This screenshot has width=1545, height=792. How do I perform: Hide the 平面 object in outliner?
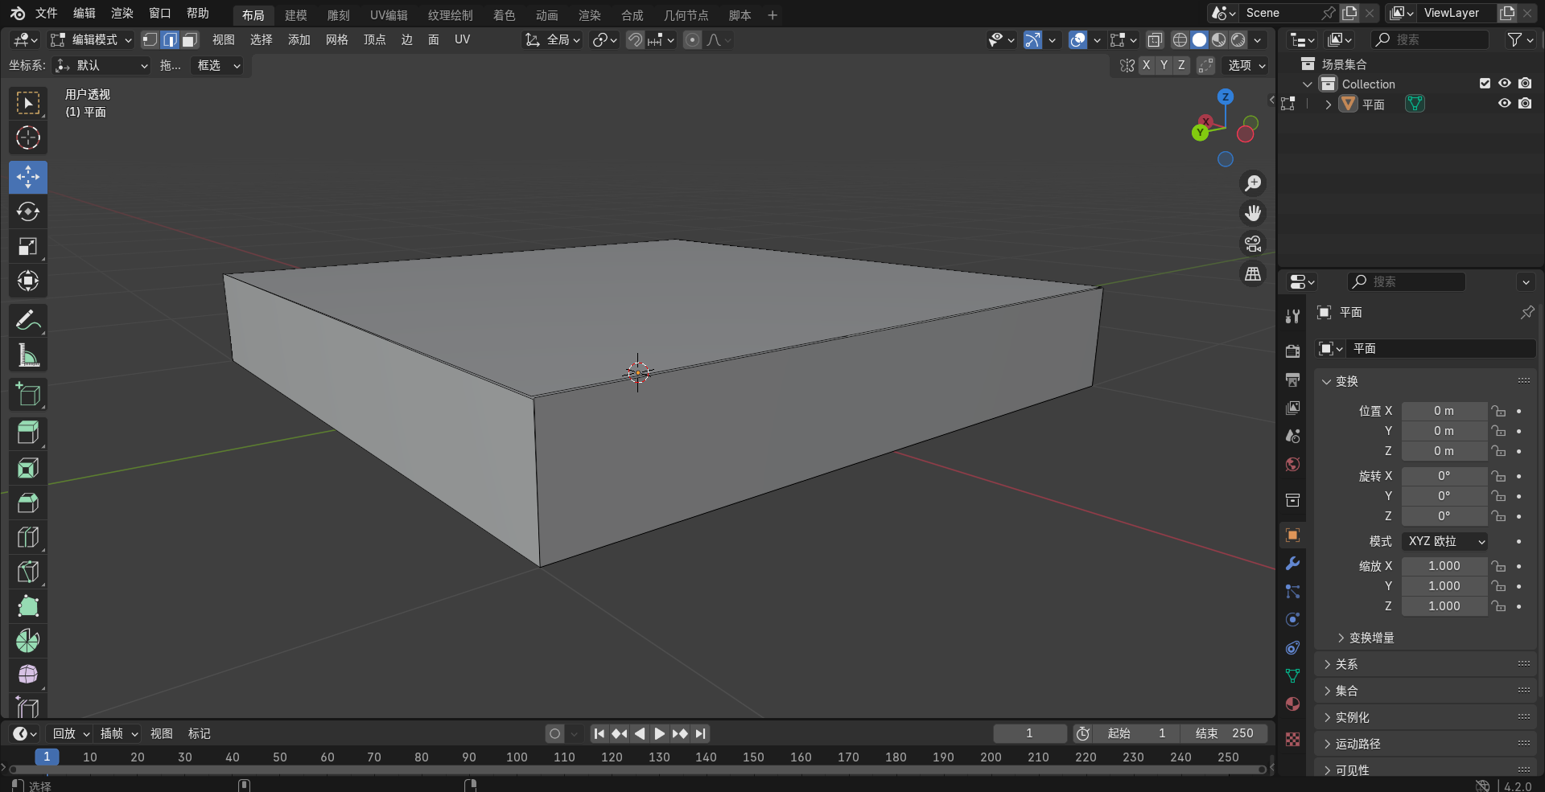click(x=1504, y=104)
